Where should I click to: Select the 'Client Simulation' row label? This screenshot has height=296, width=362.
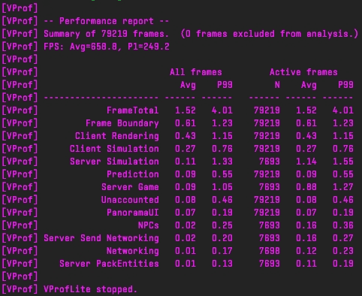point(114,149)
